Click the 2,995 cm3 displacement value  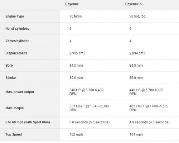(x=77, y=53)
